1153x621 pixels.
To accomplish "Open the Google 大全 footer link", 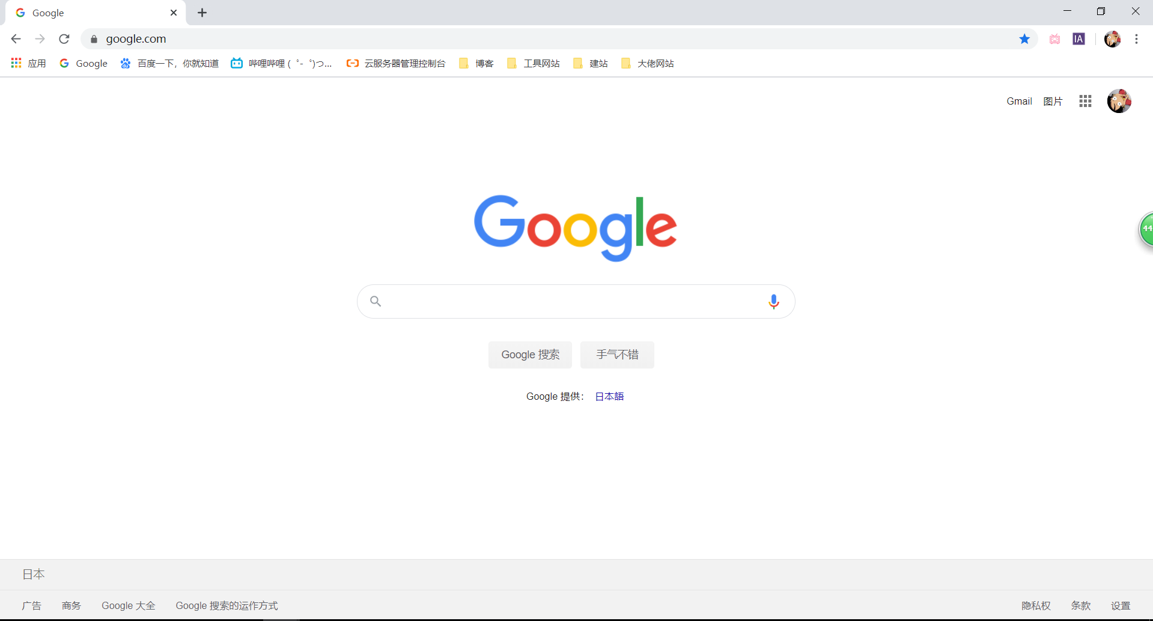I will (x=129, y=605).
